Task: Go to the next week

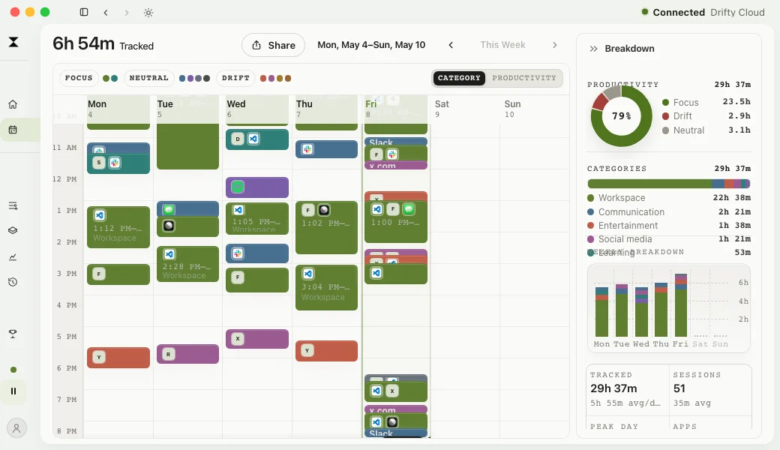Action: click(x=555, y=45)
